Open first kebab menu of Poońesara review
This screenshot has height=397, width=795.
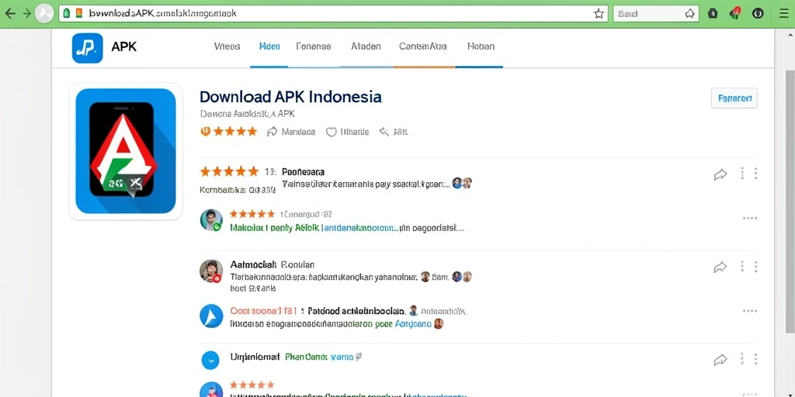point(741,174)
